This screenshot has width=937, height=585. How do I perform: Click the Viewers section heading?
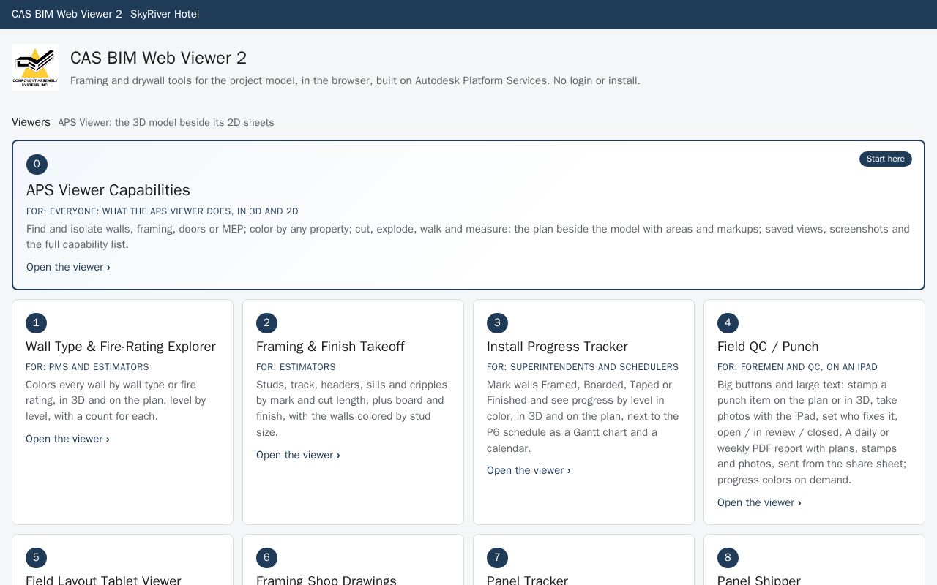pos(31,122)
